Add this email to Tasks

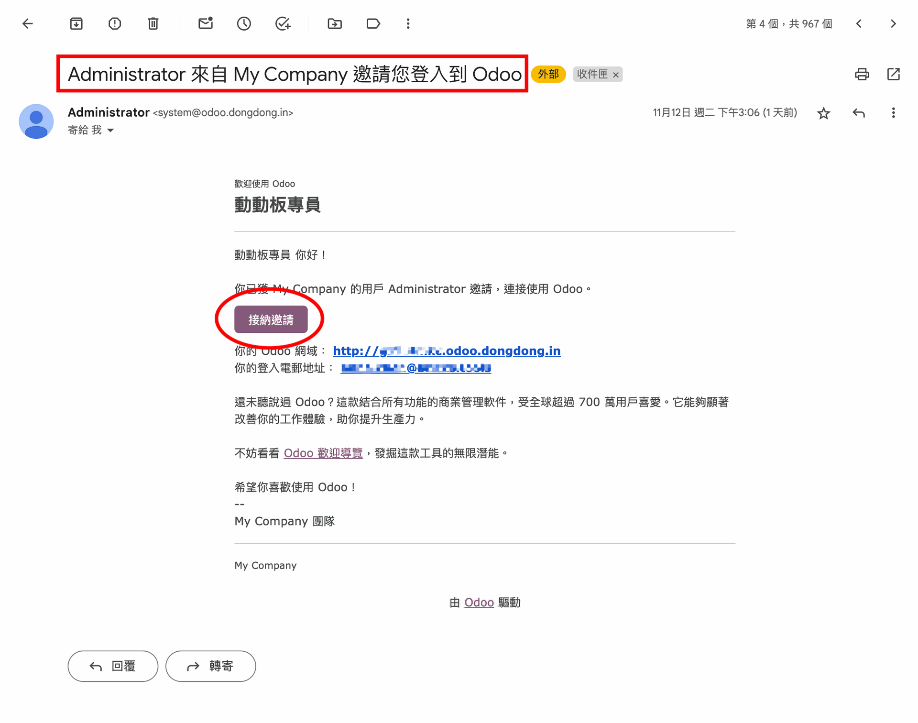point(283,23)
